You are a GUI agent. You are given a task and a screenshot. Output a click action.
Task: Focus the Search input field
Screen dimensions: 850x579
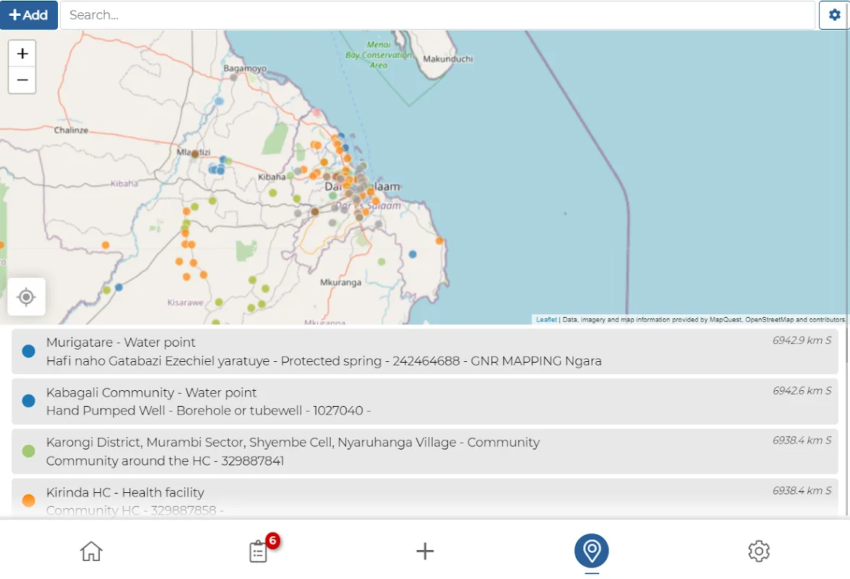437,15
